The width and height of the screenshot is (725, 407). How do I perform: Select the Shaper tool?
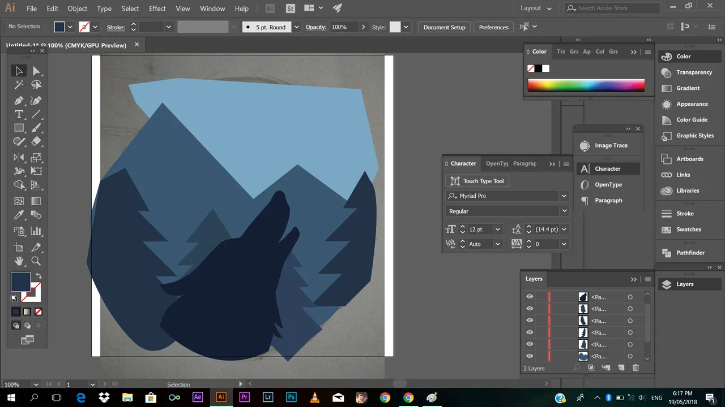pyautogui.click(x=19, y=142)
